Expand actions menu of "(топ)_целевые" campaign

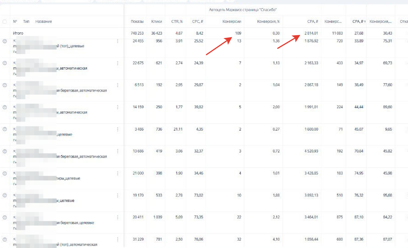[x=117, y=41]
